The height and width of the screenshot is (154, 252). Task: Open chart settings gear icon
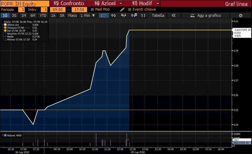pyautogui.click(x=240, y=15)
